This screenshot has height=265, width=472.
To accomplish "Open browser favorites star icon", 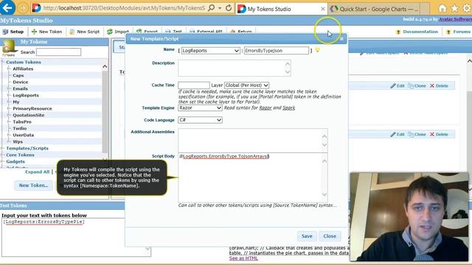I will coord(454,8).
